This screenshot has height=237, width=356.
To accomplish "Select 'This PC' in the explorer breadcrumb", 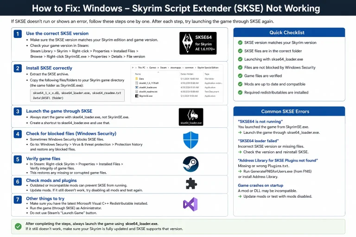I will pos(141,68).
